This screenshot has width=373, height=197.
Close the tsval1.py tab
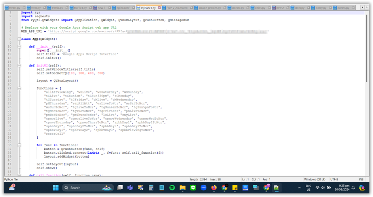[24, 8]
